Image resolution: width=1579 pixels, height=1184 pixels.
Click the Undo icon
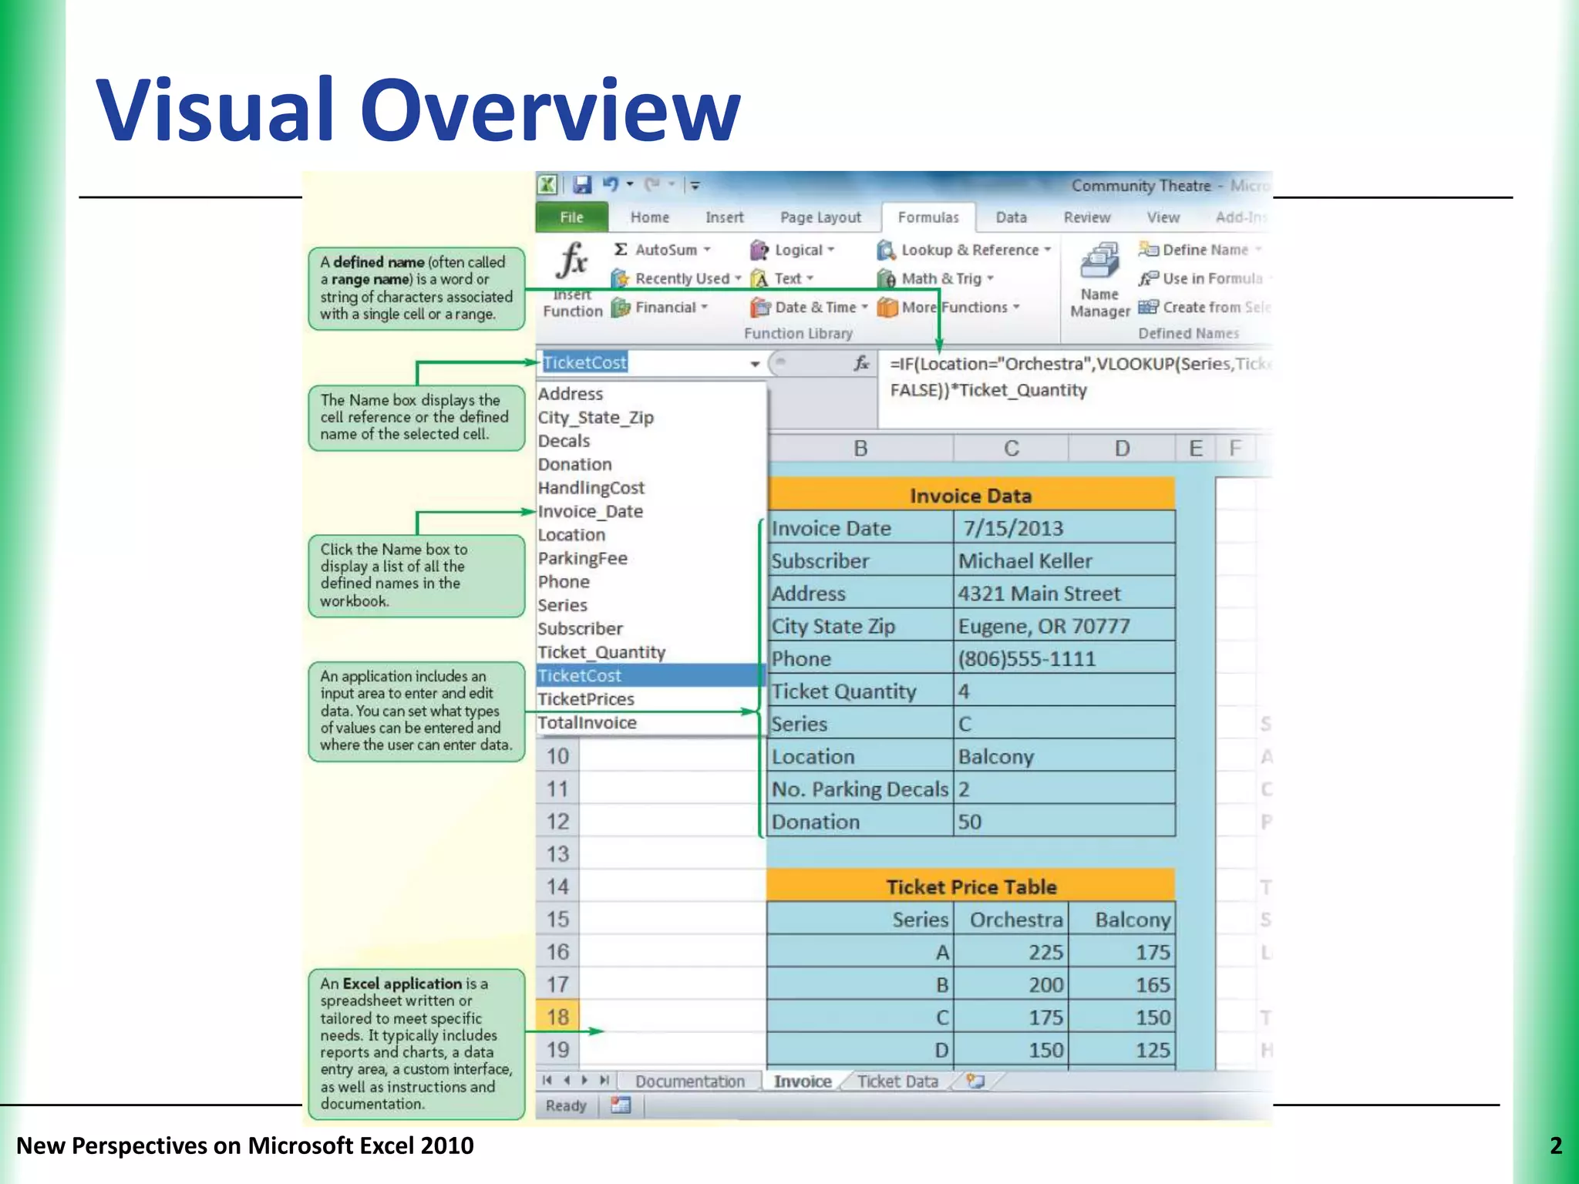click(x=611, y=184)
